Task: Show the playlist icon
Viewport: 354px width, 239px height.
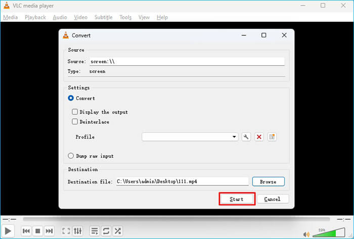Action: click(x=95, y=231)
